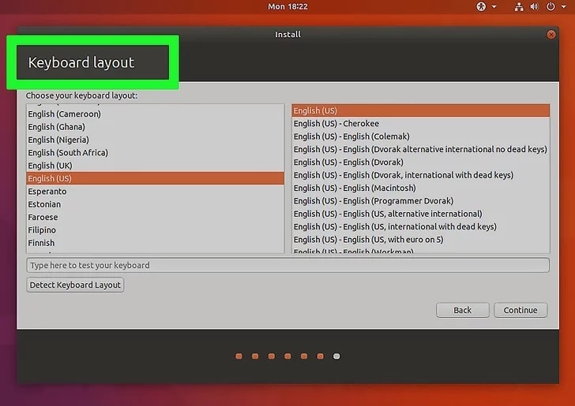575x406 pixels.
Task: Select Dvorak alternative international no dead keys
Action: [421, 149]
